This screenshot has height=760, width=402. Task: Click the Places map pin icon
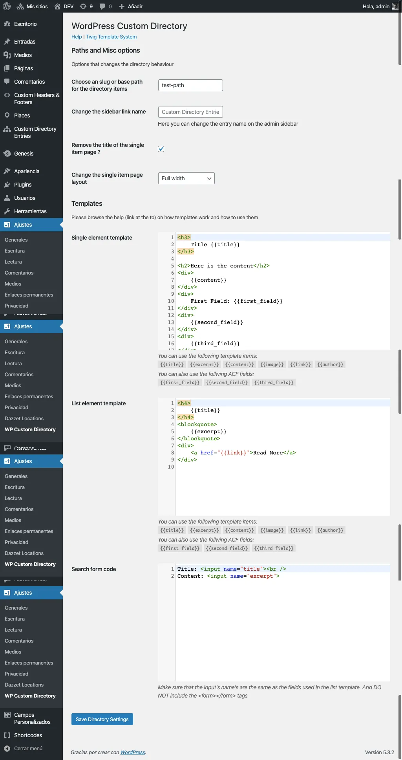point(7,115)
